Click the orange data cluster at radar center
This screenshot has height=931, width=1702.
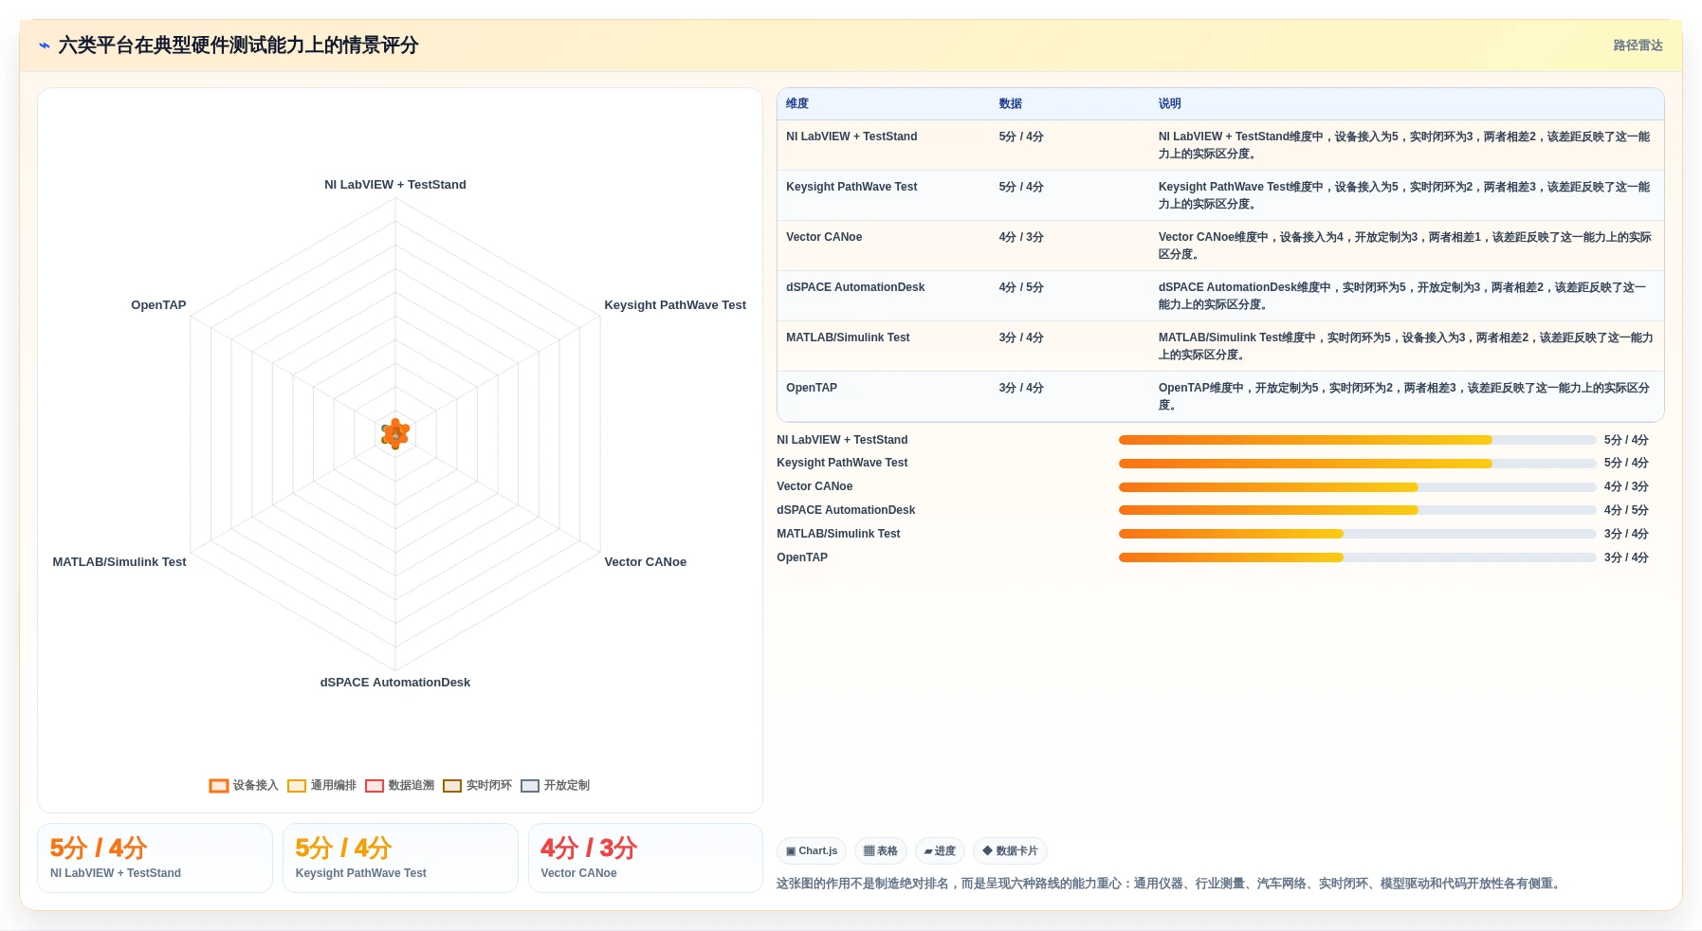395,434
